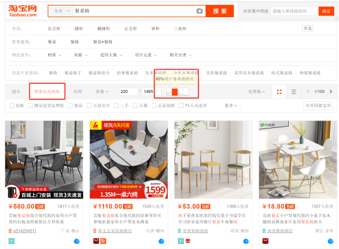339x249 pixels.
Task: Check the 二手 checkbox
Action: [x=116, y=105]
